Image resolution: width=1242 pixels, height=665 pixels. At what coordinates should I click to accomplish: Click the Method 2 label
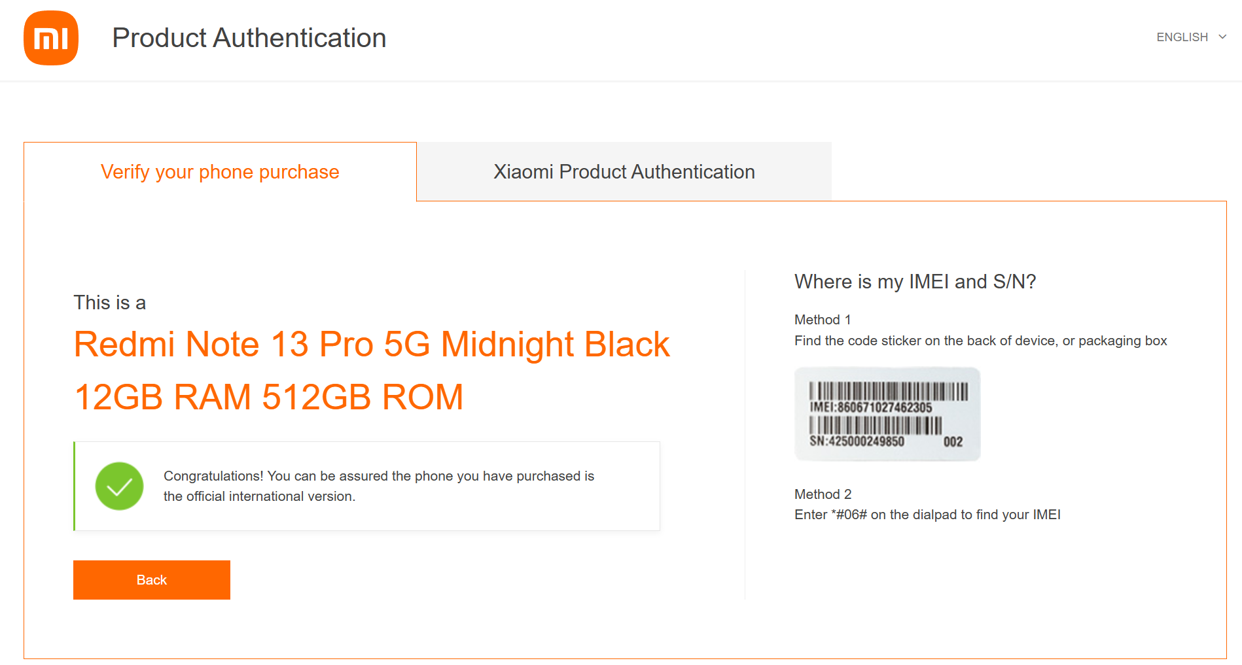coord(823,494)
